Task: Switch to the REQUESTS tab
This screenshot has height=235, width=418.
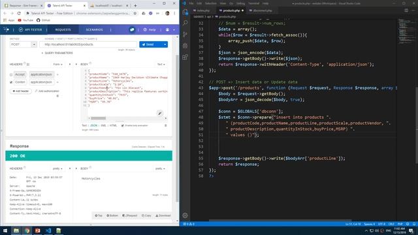Action: 63,29
